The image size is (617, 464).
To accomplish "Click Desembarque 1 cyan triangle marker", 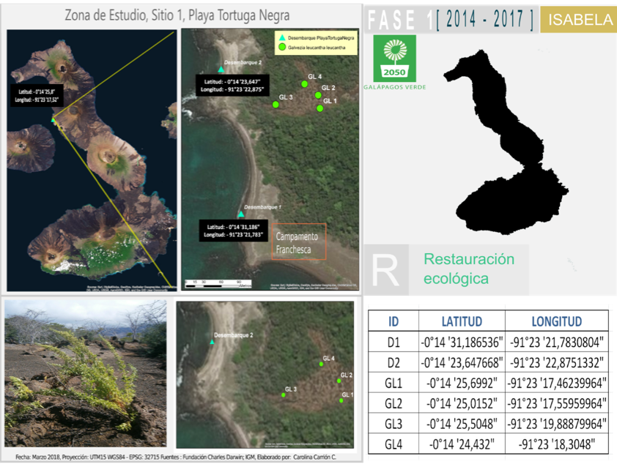I will [240, 215].
